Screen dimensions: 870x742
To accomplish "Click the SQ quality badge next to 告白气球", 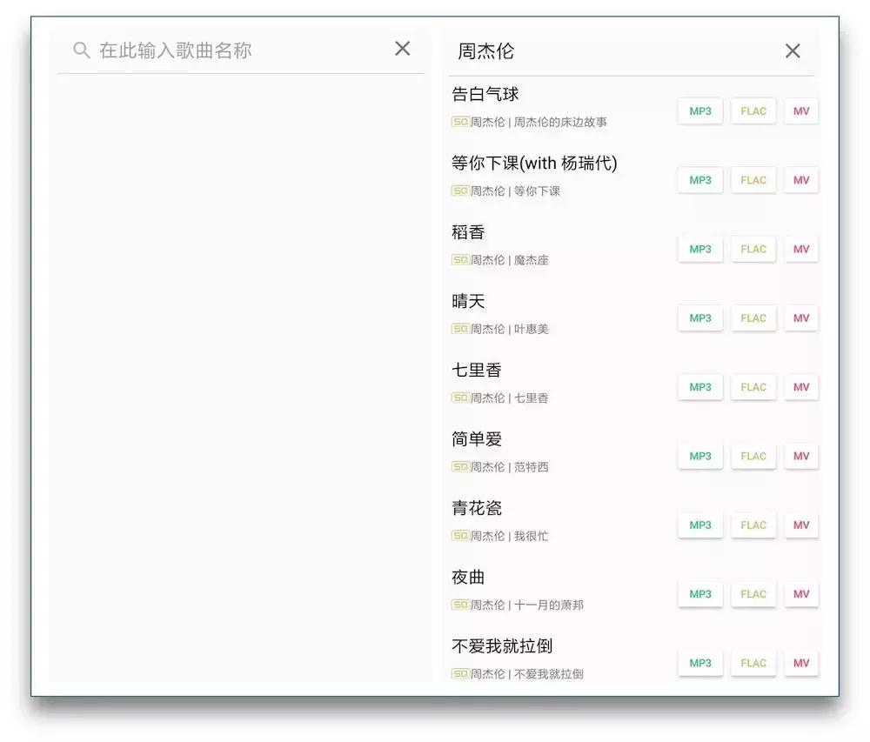I will click(458, 123).
